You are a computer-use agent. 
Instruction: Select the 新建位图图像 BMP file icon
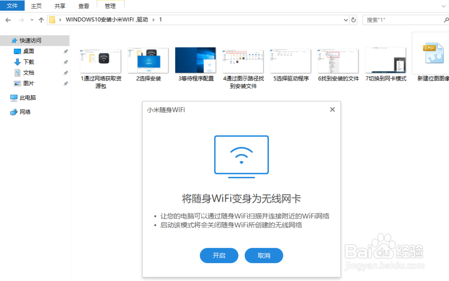coord(433,53)
